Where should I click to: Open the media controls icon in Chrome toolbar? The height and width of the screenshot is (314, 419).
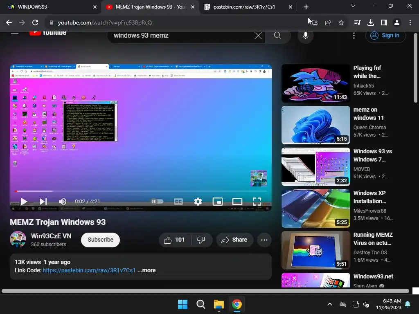[357, 23]
